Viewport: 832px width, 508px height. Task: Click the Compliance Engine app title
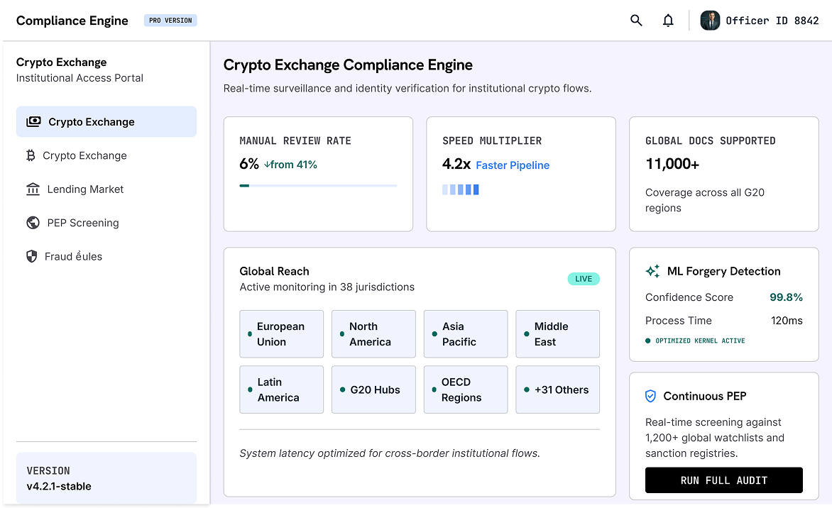(72, 21)
